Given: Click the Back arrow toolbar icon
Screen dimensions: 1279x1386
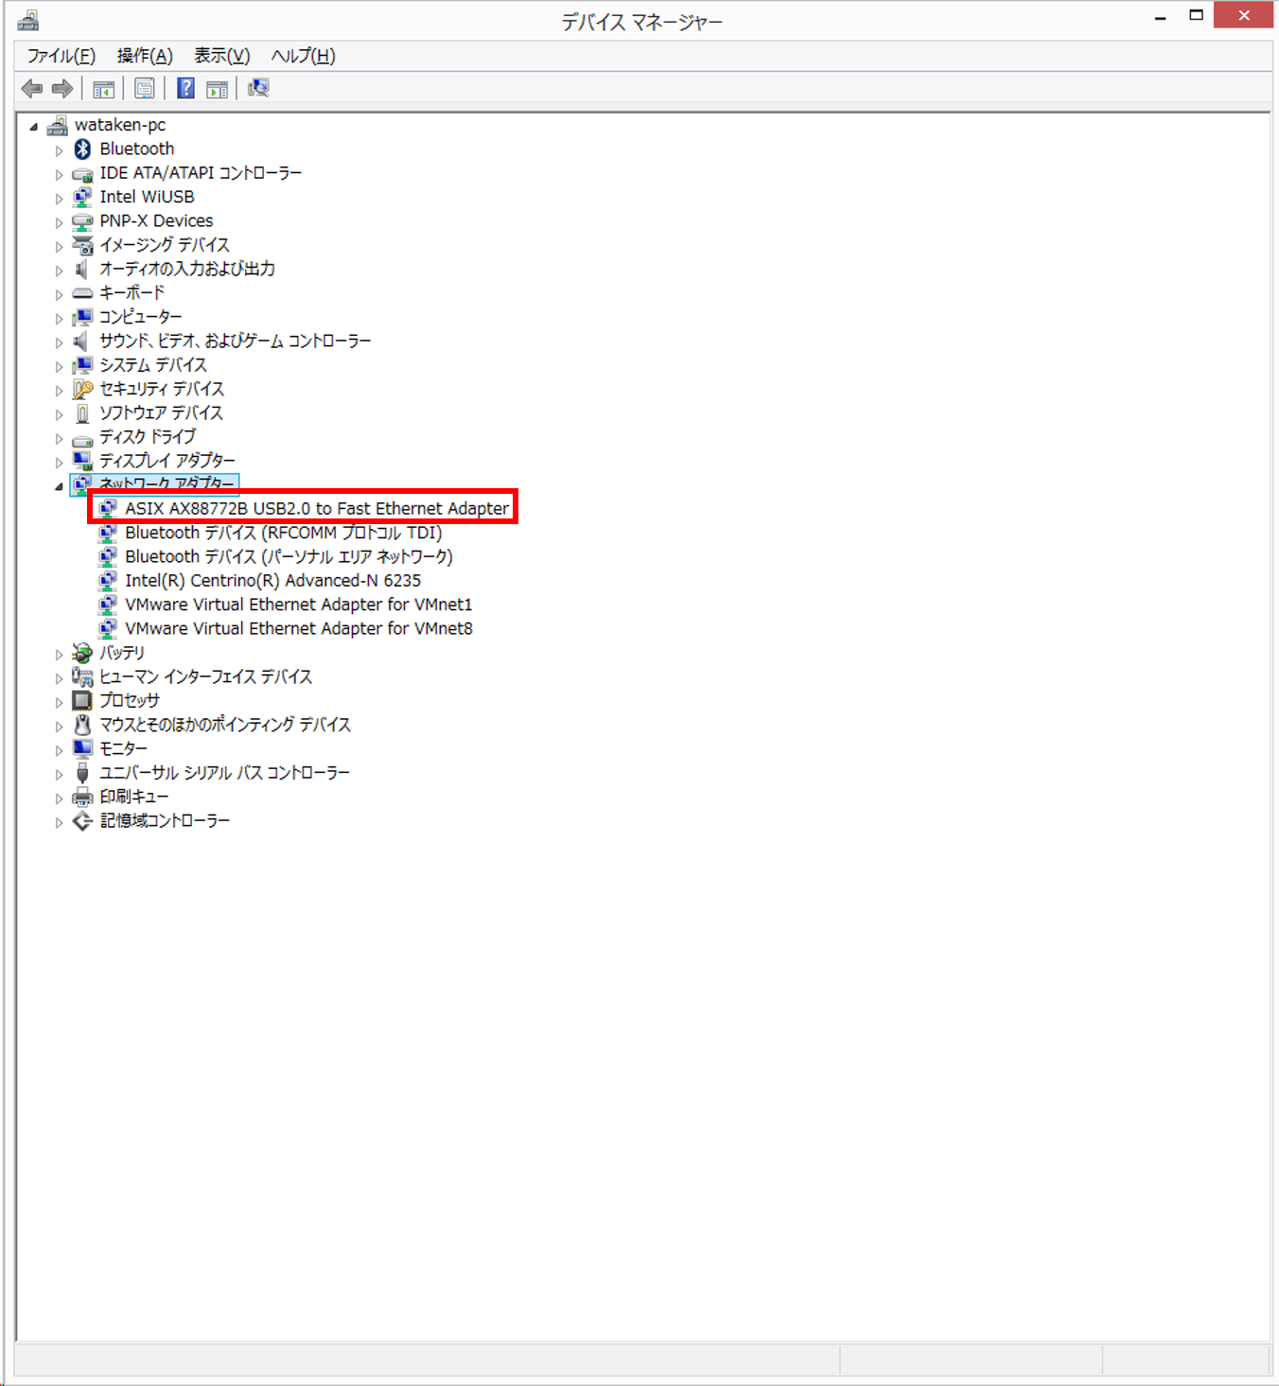Looking at the screenshot, I should [x=32, y=89].
